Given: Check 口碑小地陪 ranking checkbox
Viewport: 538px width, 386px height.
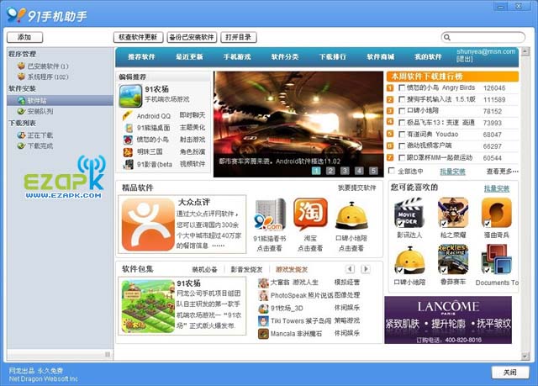Looking at the screenshot, I should (402, 111).
